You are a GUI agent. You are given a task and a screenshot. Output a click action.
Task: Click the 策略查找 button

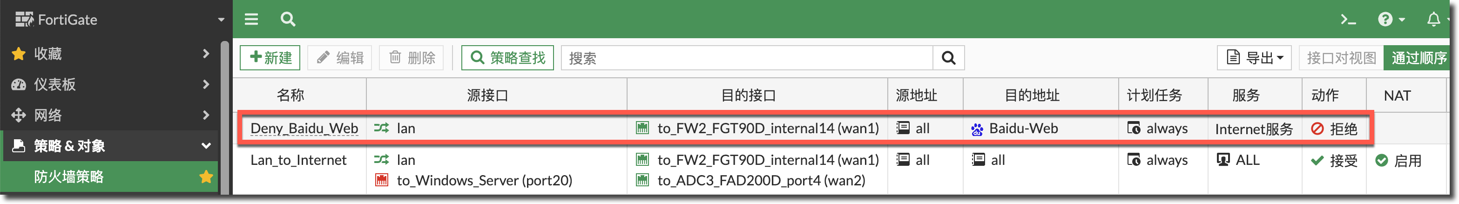[x=507, y=58]
